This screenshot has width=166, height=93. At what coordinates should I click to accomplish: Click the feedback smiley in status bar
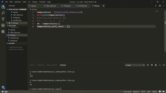tap(160, 91)
